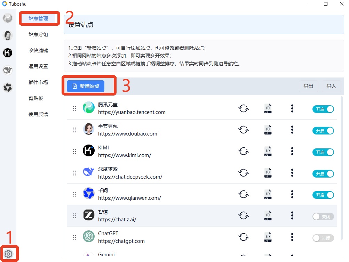Open more options for ChatGPT
The height and width of the screenshot is (262, 349).
[292, 237]
